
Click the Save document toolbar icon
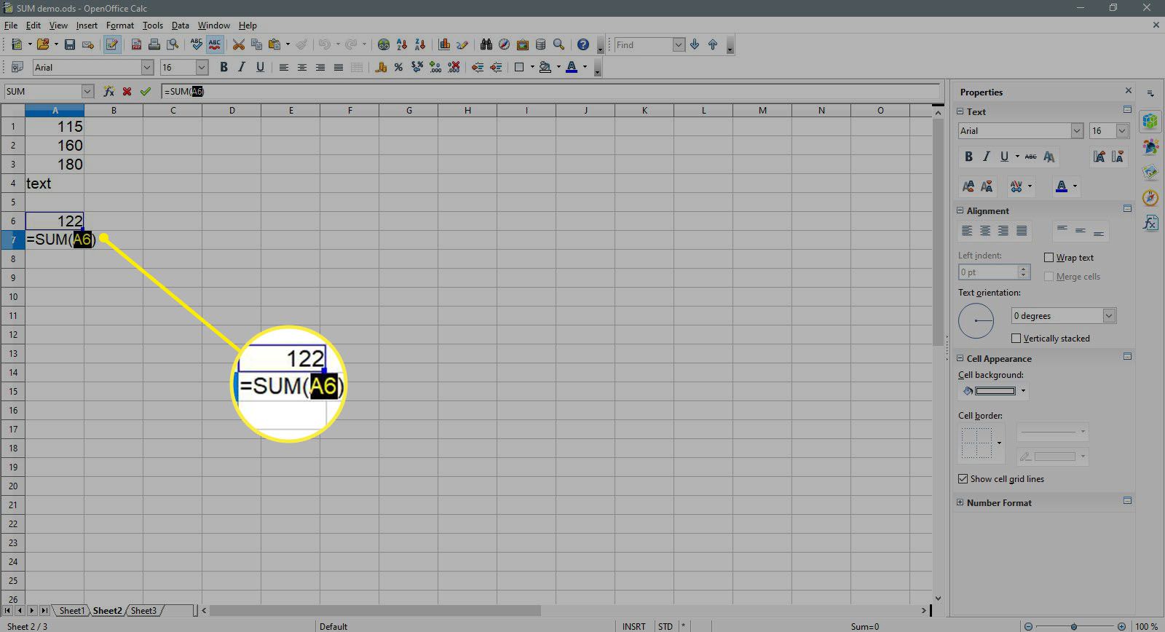pos(70,45)
